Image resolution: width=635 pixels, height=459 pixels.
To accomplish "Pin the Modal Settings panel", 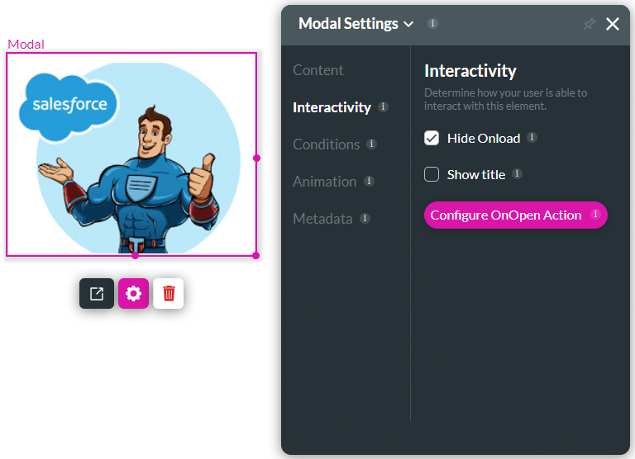I will (589, 24).
